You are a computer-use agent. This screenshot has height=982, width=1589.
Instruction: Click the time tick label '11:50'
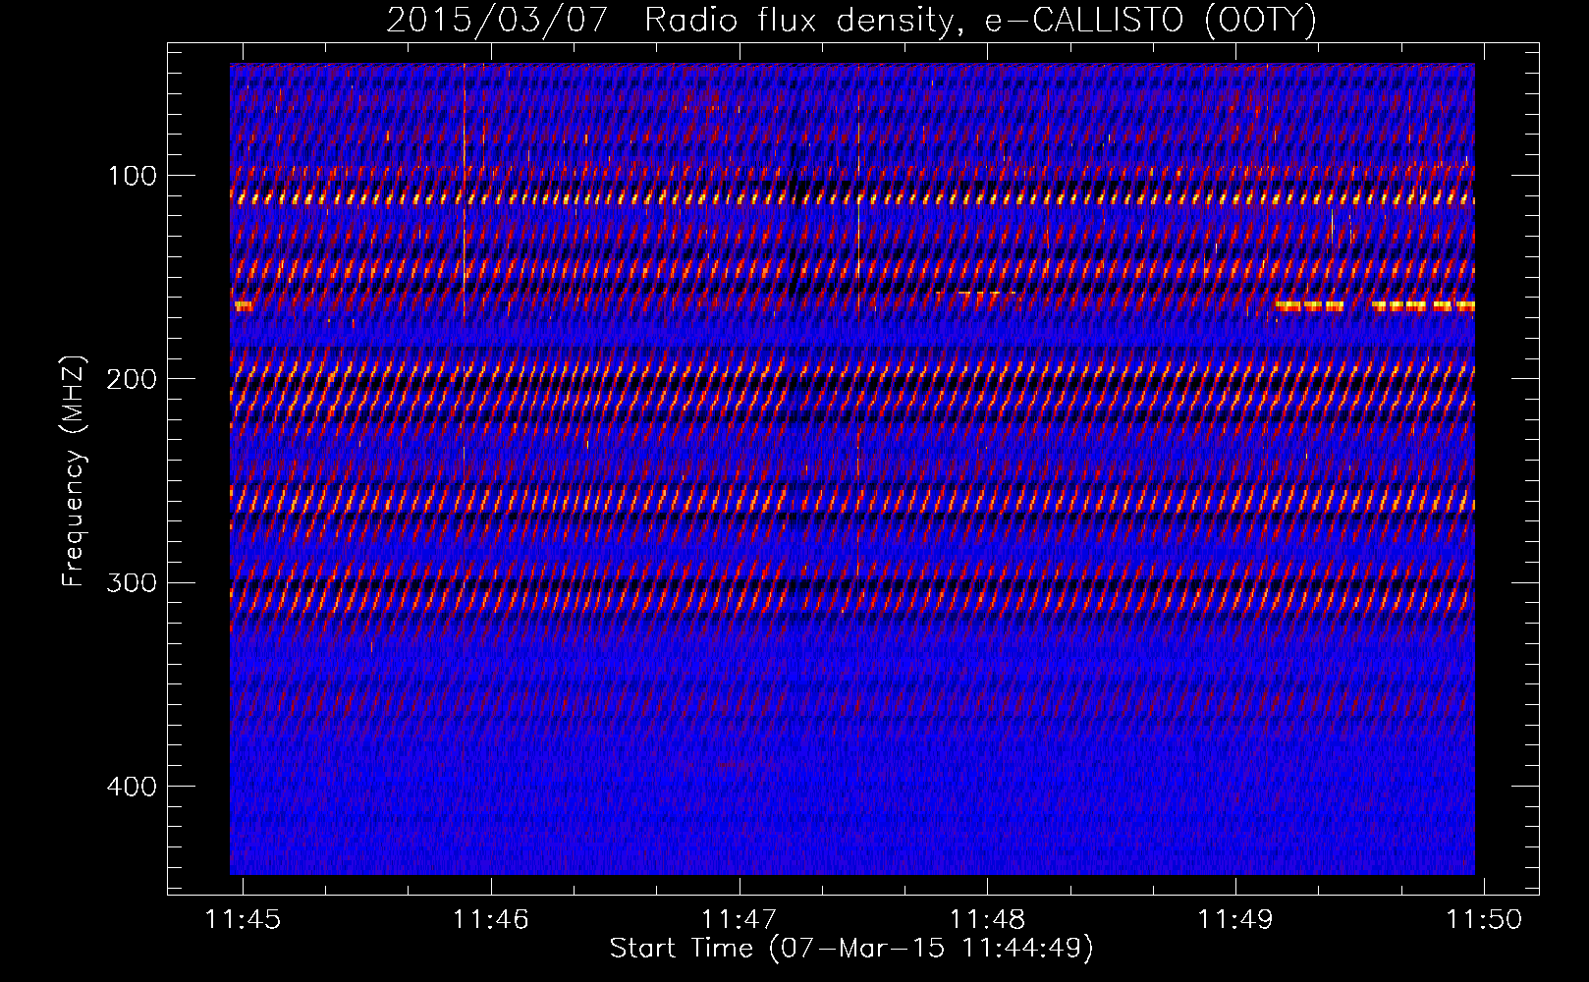1484,919
